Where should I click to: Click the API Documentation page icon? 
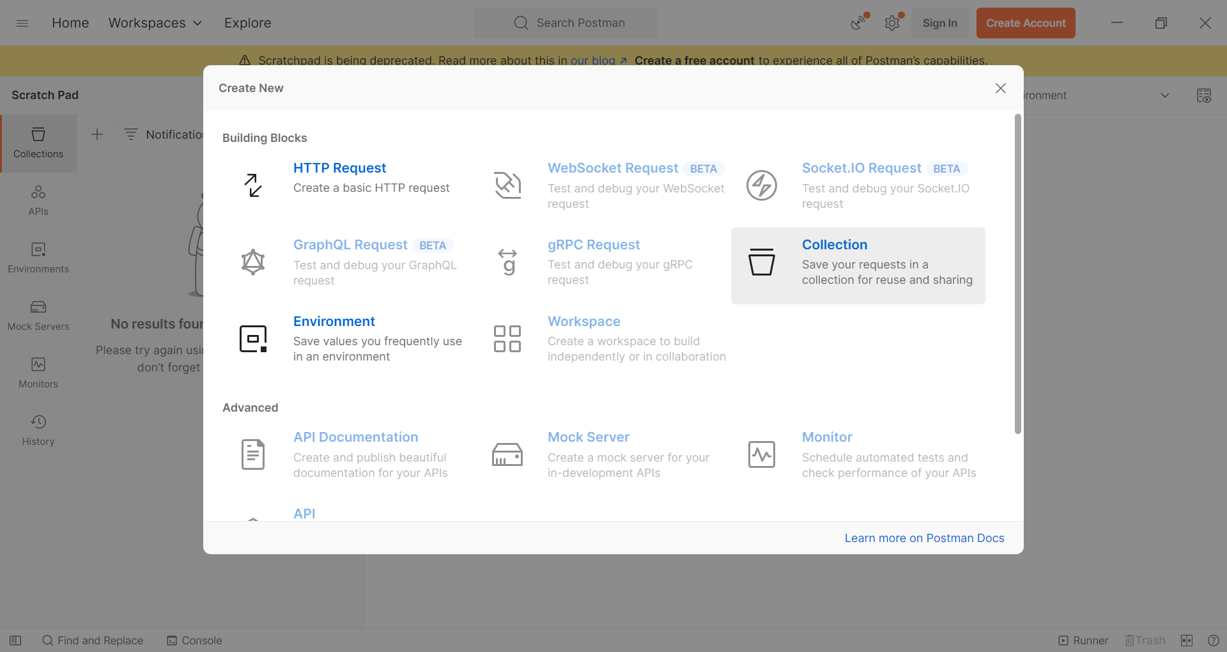pos(253,454)
